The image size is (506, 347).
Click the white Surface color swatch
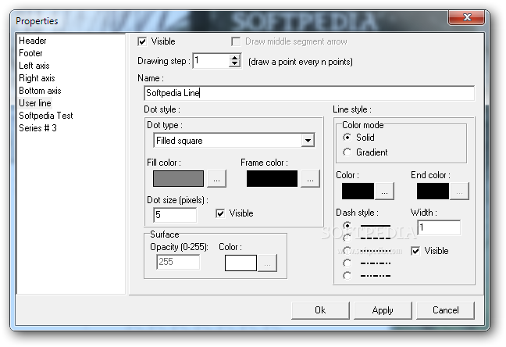pos(241,263)
